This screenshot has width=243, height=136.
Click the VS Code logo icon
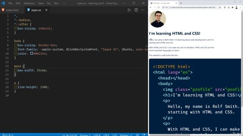pyautogui.click(x=3, y=3)
